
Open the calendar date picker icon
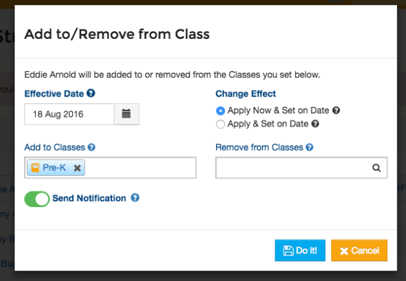click(126, 114)
